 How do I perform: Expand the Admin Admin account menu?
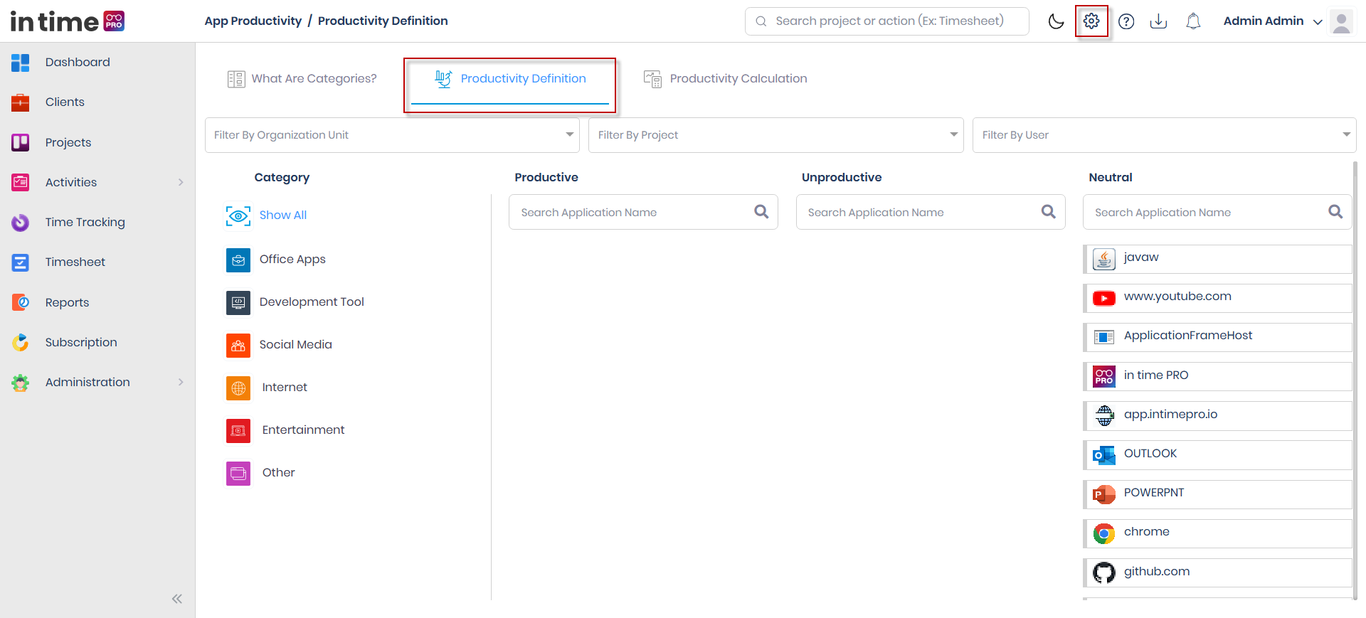click(x=1273, y=21)
